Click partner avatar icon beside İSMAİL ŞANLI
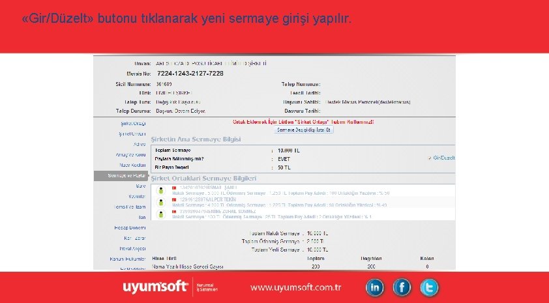This screenshot has height=303, width=549. coord(160,190)
